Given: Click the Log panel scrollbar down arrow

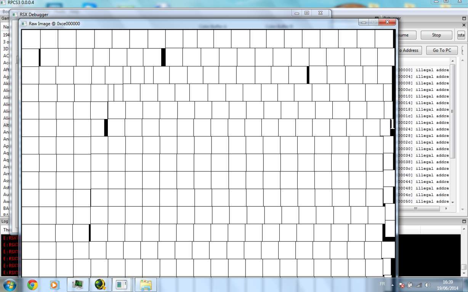Looking at the screenshot, I should coord(464,273).
